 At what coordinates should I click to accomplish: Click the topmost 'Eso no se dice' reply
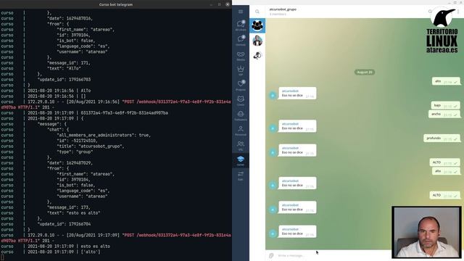[297, 94]
